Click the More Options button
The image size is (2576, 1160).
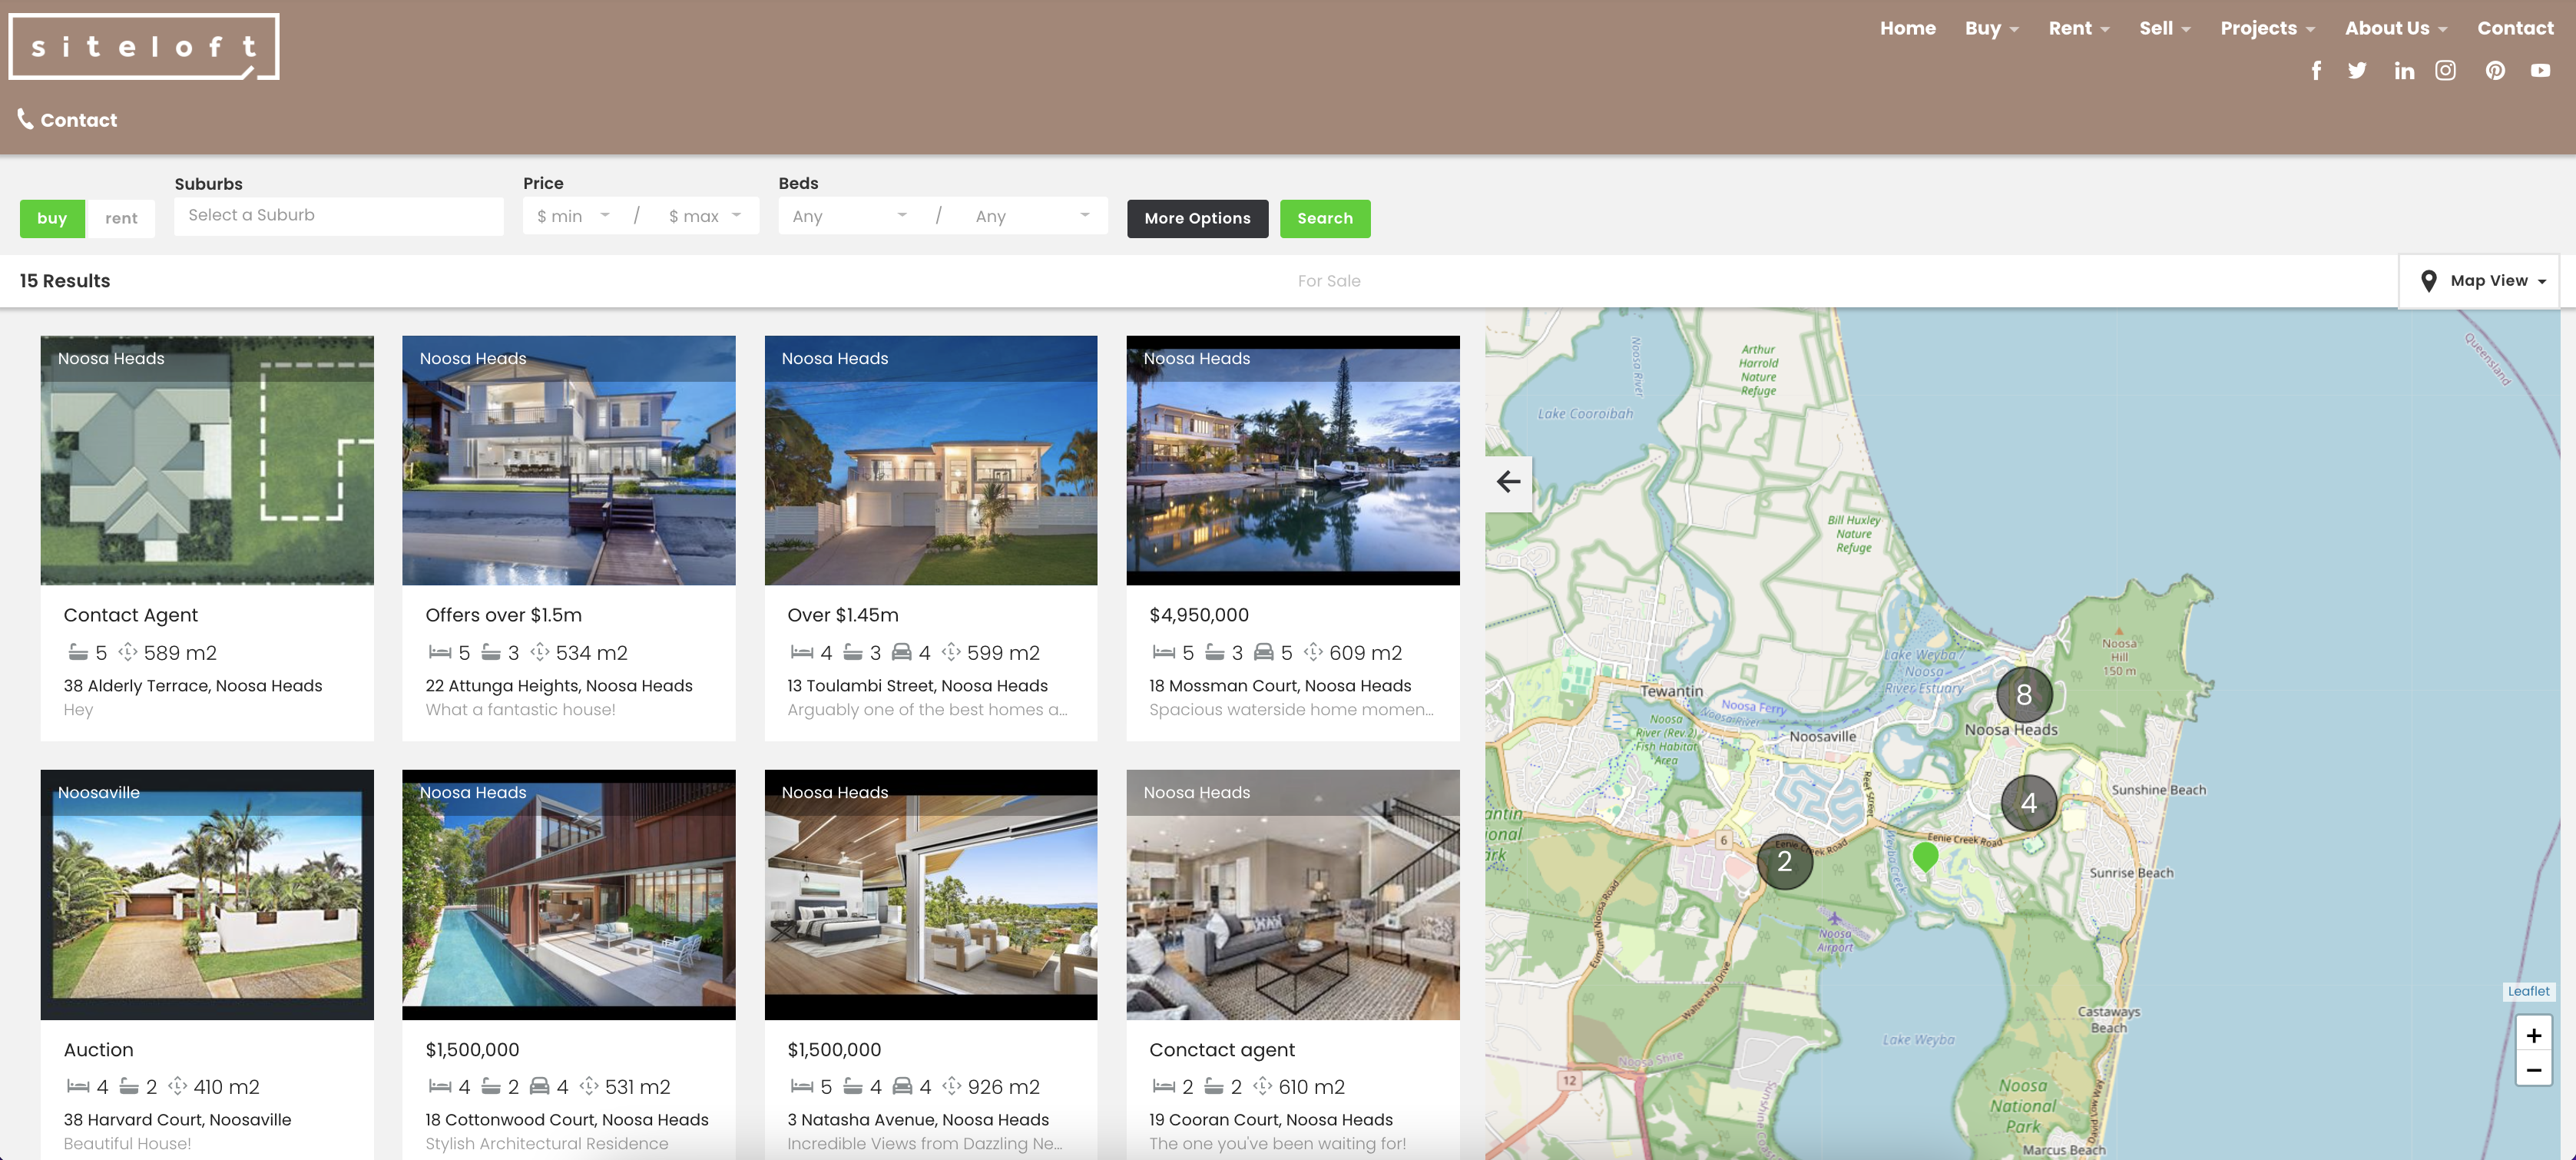click(1197, 218)
